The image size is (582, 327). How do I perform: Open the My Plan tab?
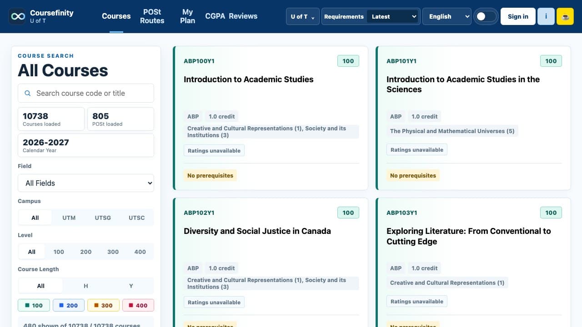pos(187,16)
